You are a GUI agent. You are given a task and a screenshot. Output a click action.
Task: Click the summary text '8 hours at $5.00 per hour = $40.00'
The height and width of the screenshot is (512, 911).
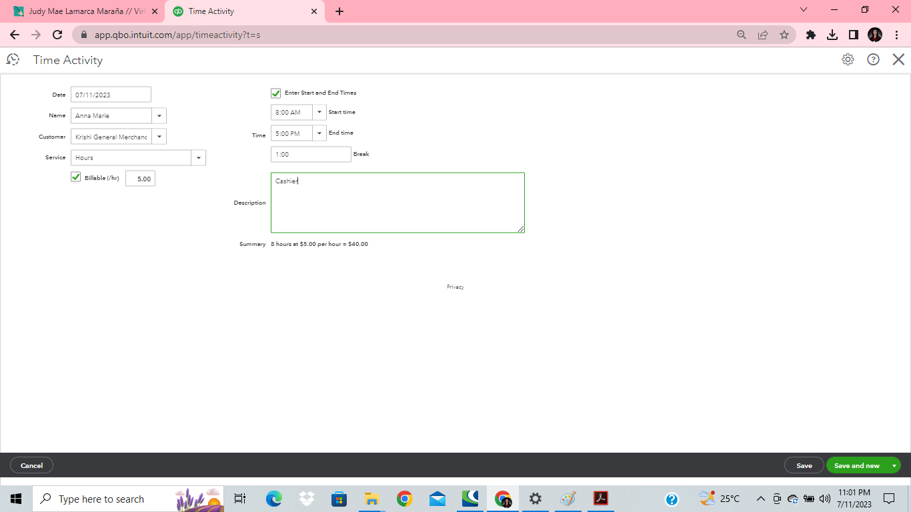click(x=319, y=244)
